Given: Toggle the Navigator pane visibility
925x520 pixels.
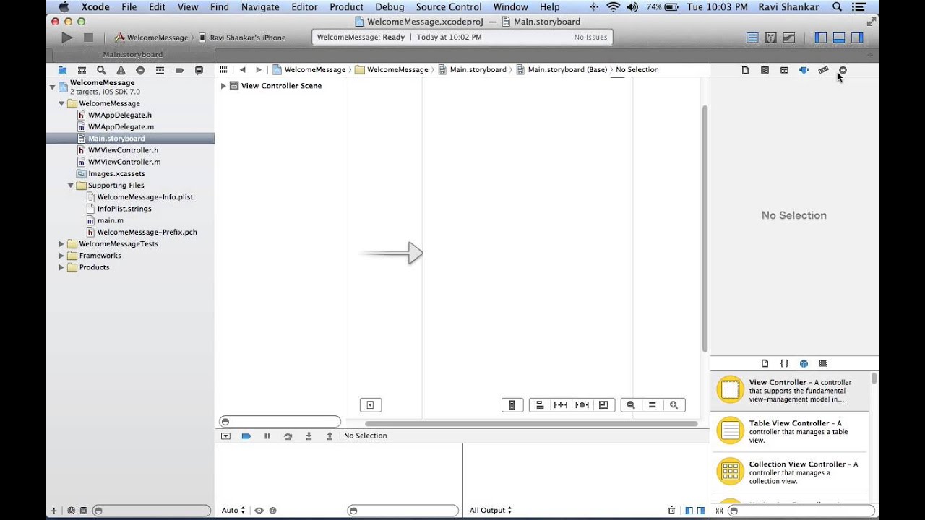Looking at the screenshot, I should [821, 38].
